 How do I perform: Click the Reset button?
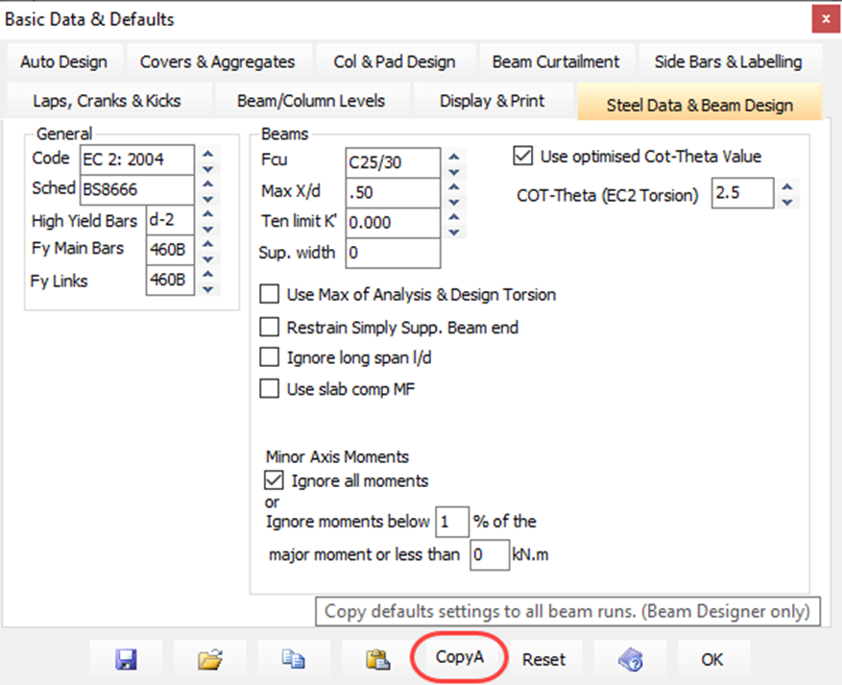pyautogui.click(x=544, y=659)
